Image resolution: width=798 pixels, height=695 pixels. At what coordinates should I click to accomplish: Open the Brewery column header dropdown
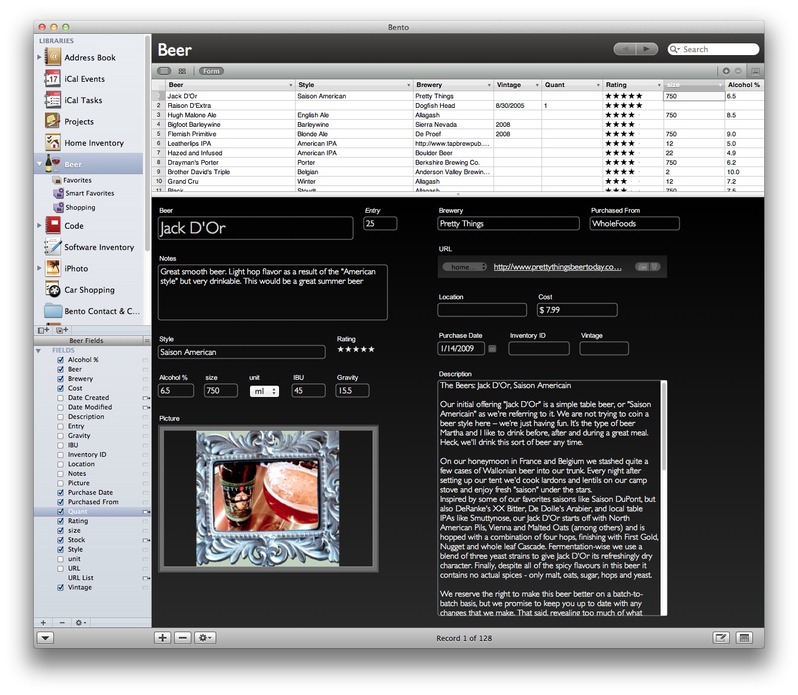click(489, 85)
